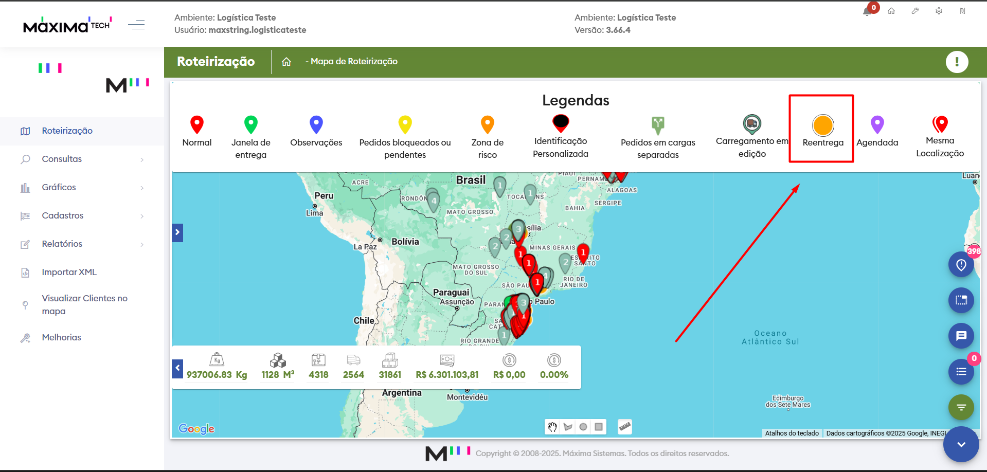Click the Atalhos do teclado link
Screen dimensions: 987x472
[x=792, y=433]
